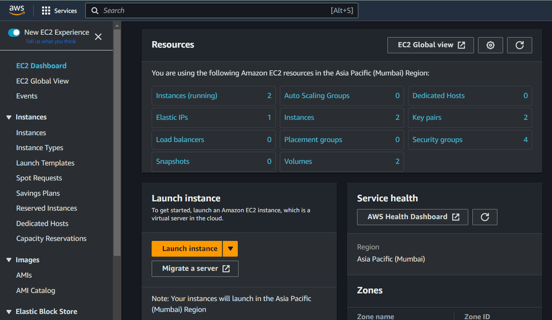
Task: Click the Migrate a server button
Action: tap(195, 268)
